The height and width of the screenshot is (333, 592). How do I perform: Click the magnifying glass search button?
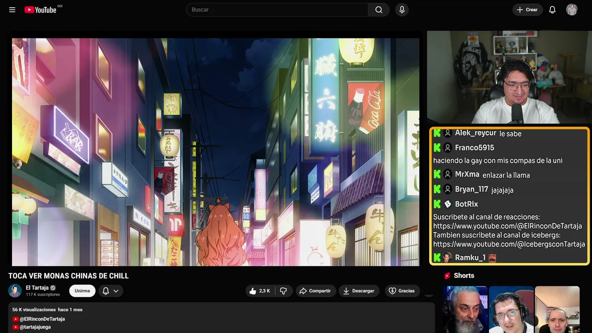coord(379,10)
